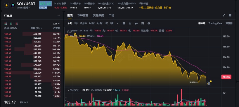Open the more intervals dropdown arrow
This screenshot has height=107, width=239.
click(117, 23)
